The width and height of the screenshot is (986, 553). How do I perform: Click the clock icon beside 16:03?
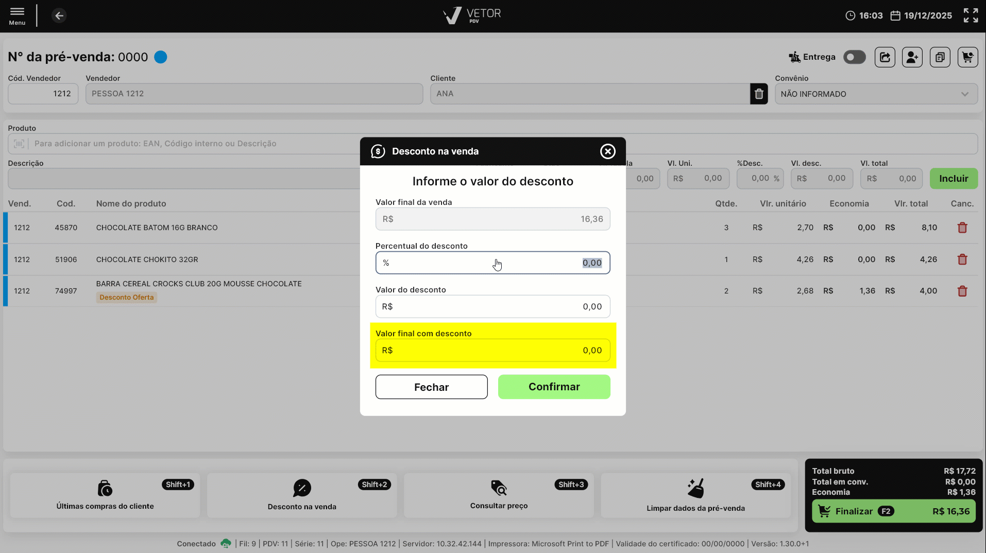pyautogui.click(x=851, y=16)
